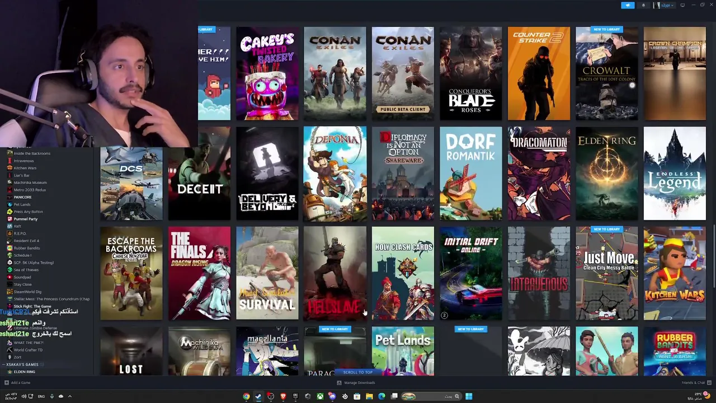Select the Hellslave game cover
The image size is (716, 403).
tap(335, 273)
